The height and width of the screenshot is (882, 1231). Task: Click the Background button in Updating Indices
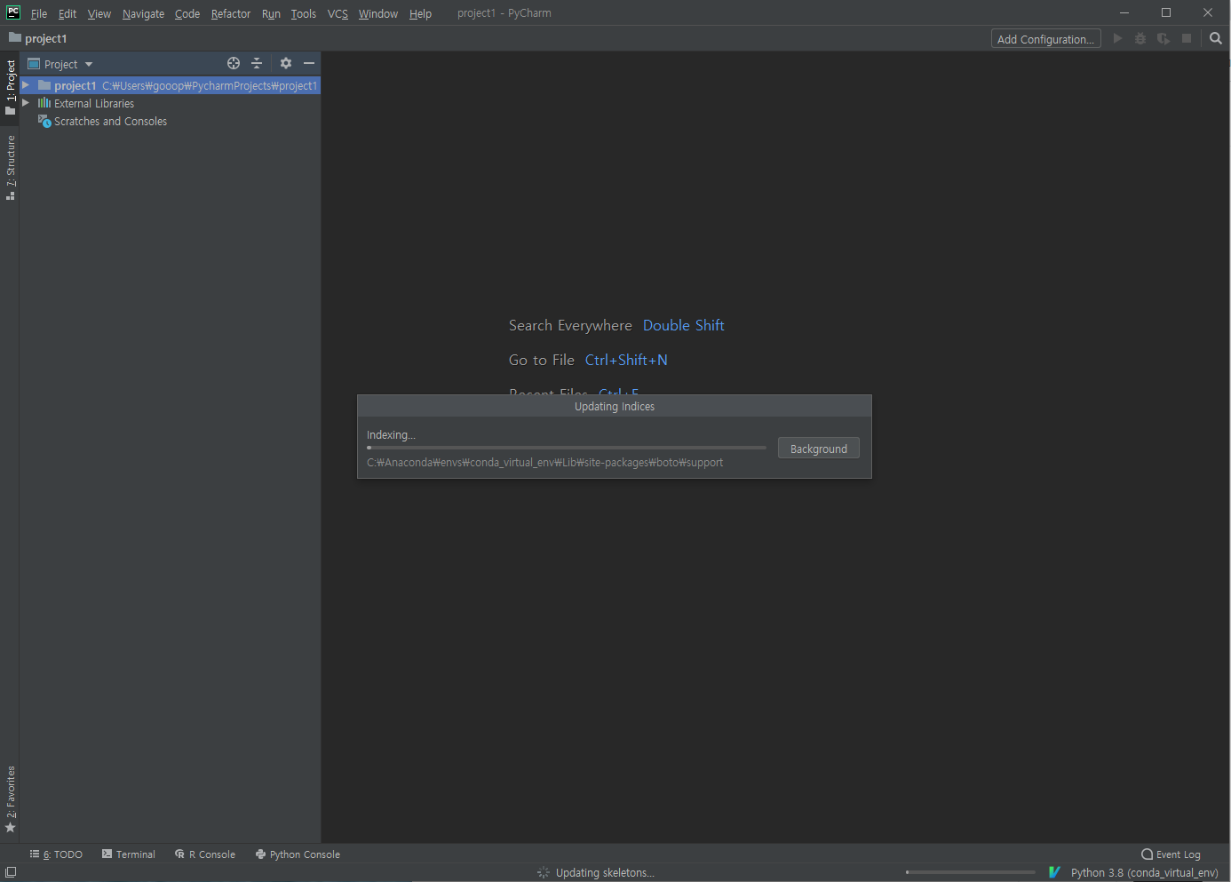click(818, 449)
